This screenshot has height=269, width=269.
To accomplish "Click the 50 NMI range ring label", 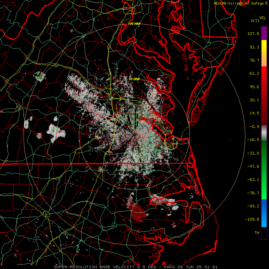I will pos(134,79).
